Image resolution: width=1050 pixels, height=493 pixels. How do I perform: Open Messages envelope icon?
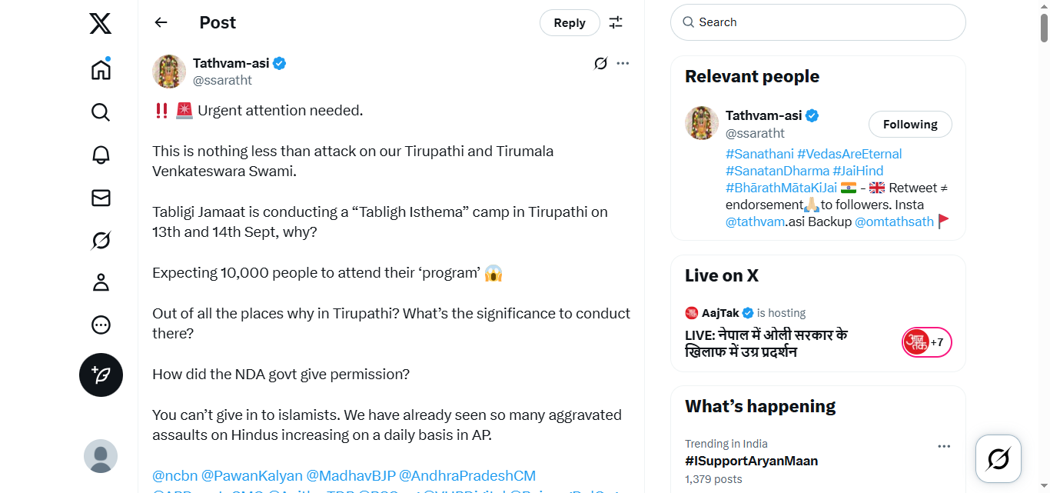(x=101, y=198)
